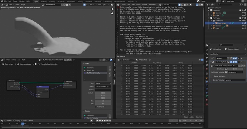Remove the selected group input socket

[x=110, y=70]
